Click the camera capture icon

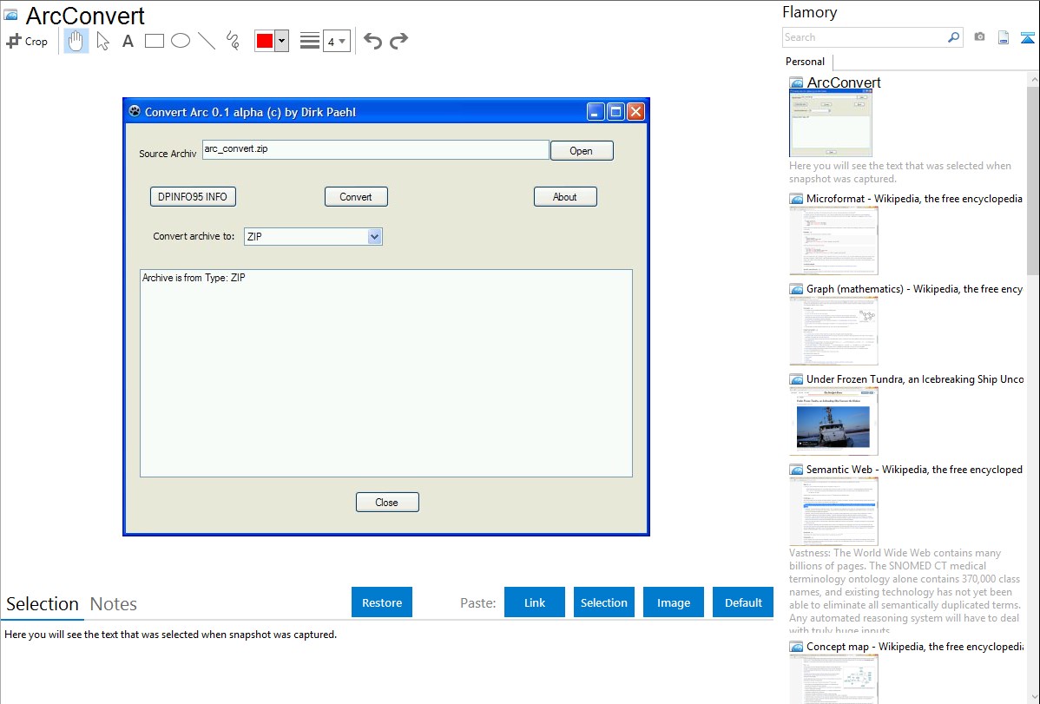979,37
